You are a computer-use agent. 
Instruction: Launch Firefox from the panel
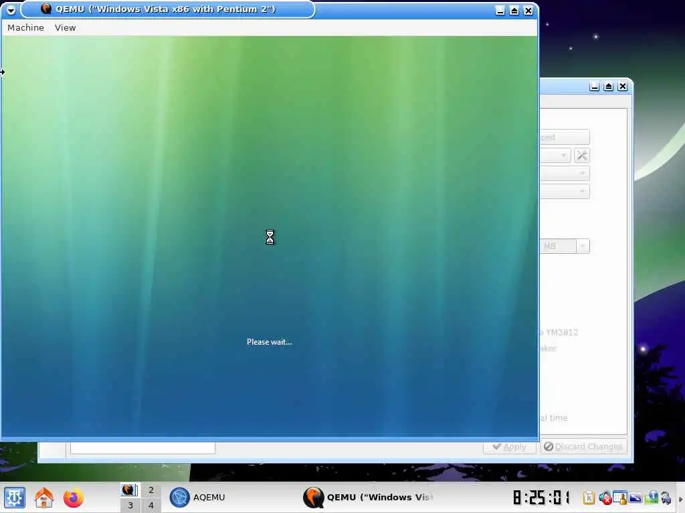click(x=74, y=497)
